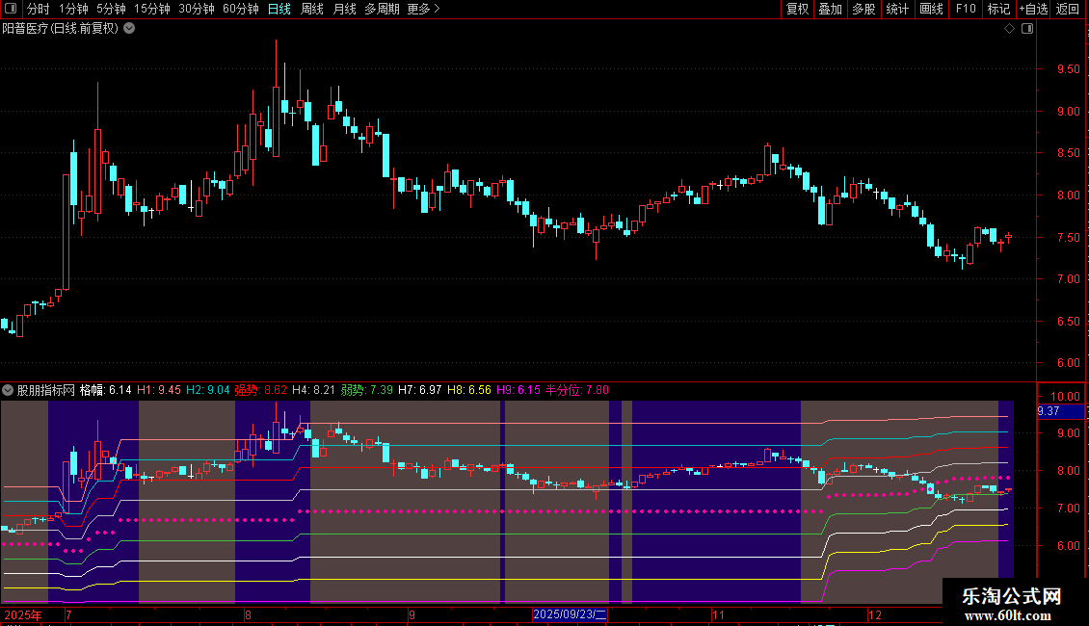The width and height of the screenshot is (1089, 626).
Task: Open dropdown beside 阳普医疗 title
Action: click(x=129, y=29)
